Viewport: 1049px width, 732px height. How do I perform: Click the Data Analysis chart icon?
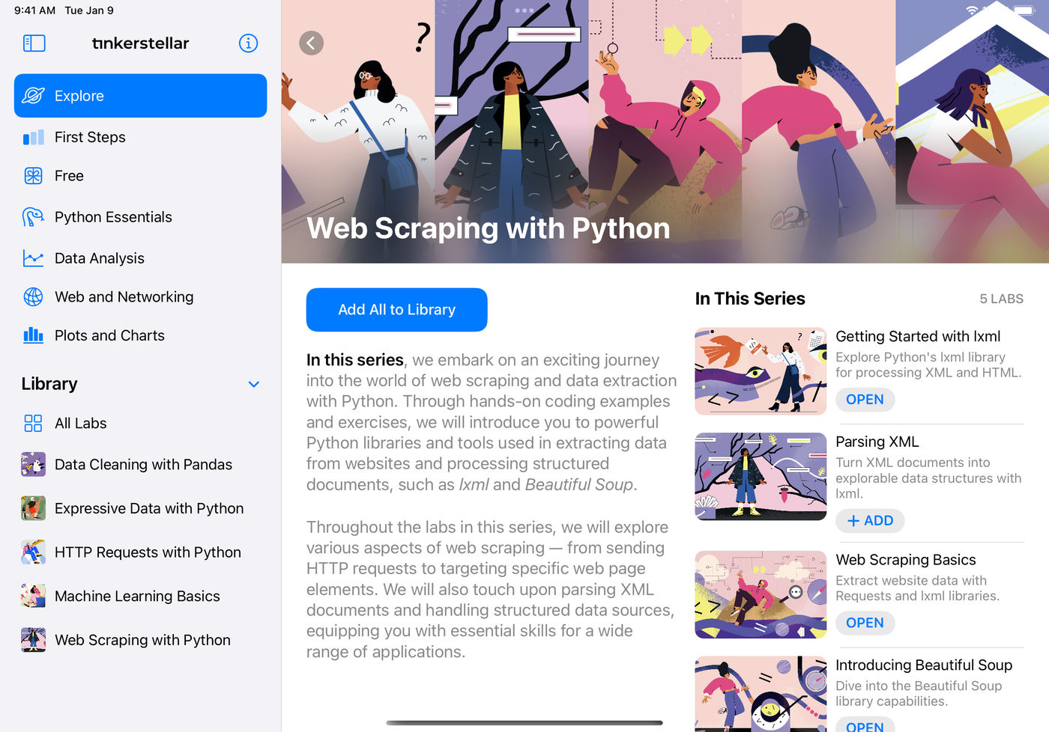pyautogui.click(x=33, y=258)
